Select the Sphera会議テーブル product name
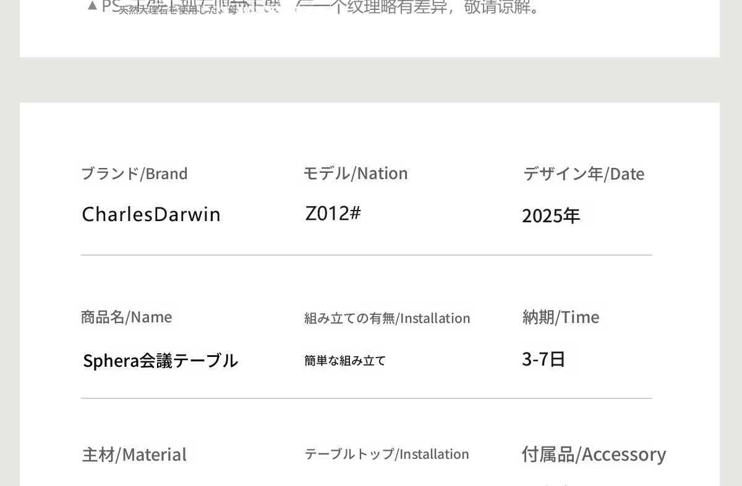Viewport: 742px width, 486px height. (160, 360)
